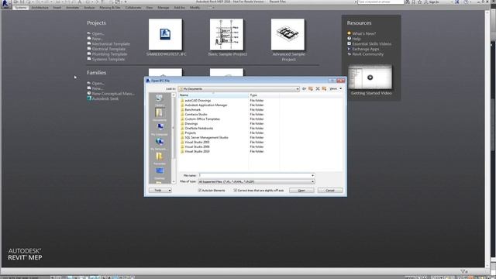Open the Tools dropdown button
Image resolution: width=496 pixels, height=279 pixels.
[x=160, y=191]
